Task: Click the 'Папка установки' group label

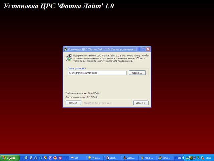Action: click(x=77, y=68)
